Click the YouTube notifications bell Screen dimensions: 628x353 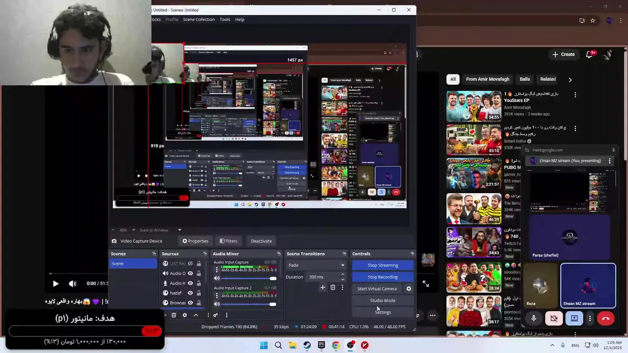point(589,54)
